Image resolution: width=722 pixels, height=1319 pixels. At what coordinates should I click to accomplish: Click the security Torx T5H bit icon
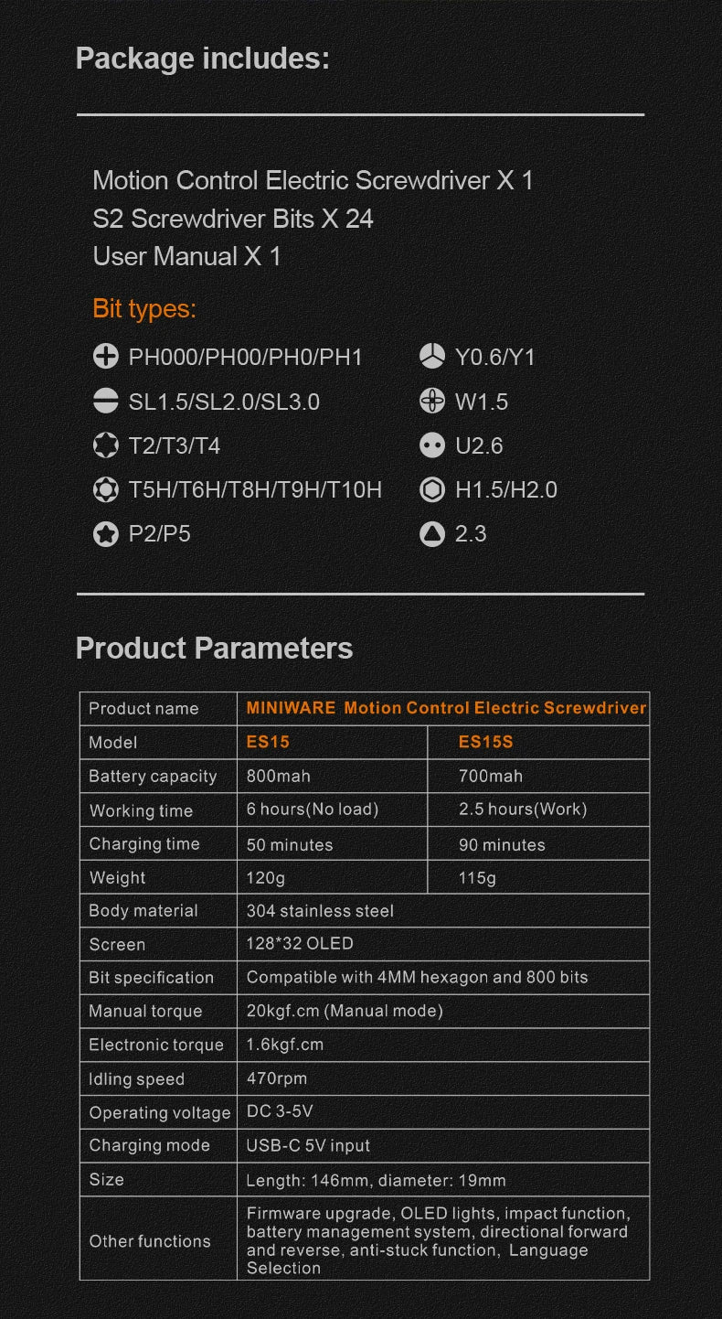tap(106, 489)
